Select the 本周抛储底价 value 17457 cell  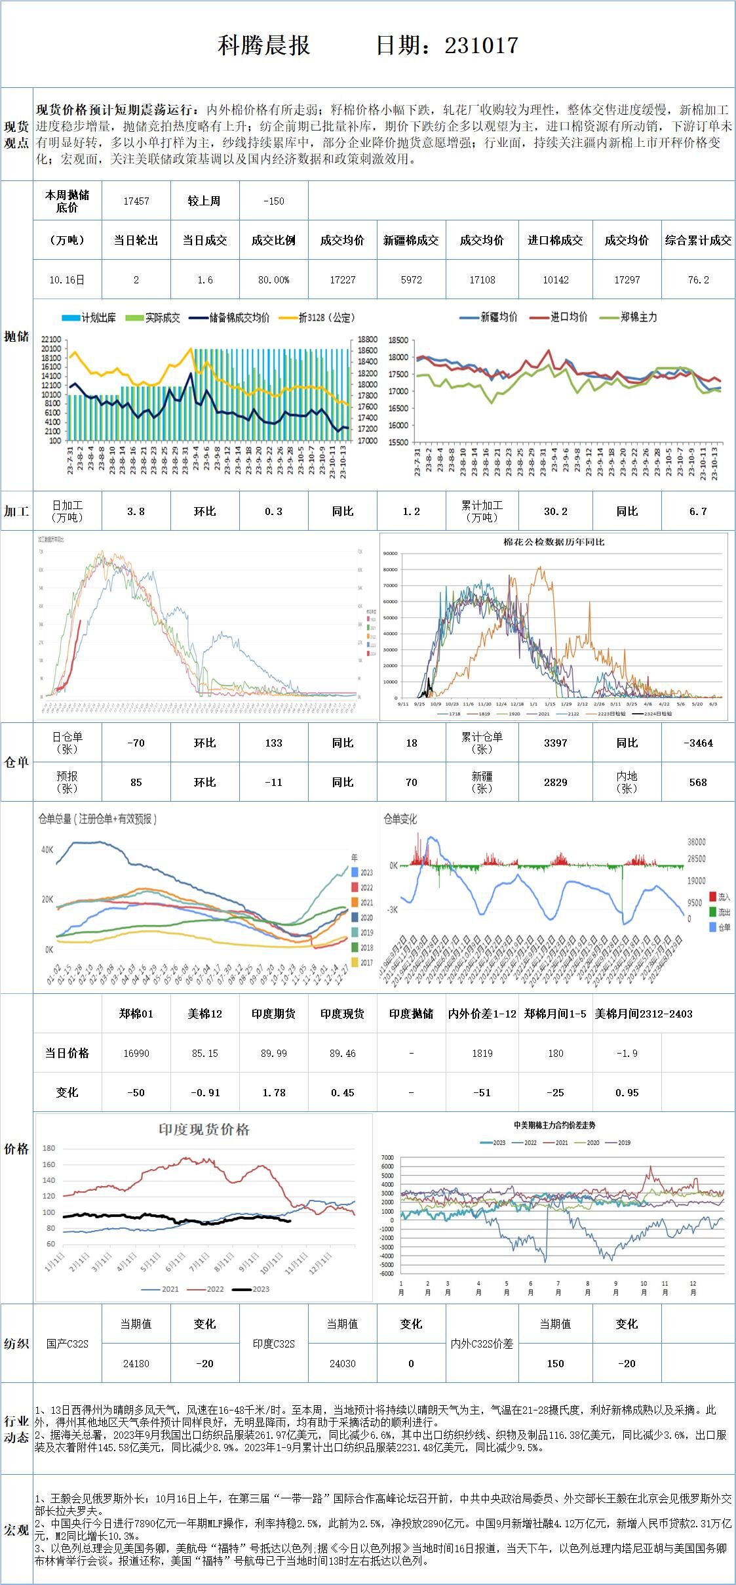136,201
